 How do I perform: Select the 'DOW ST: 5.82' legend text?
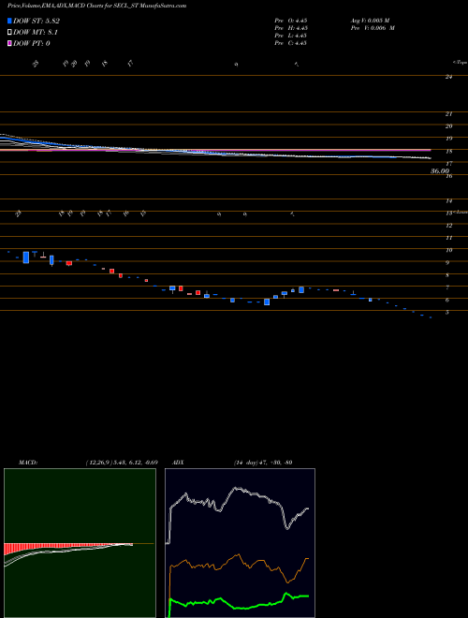point(37,21)
